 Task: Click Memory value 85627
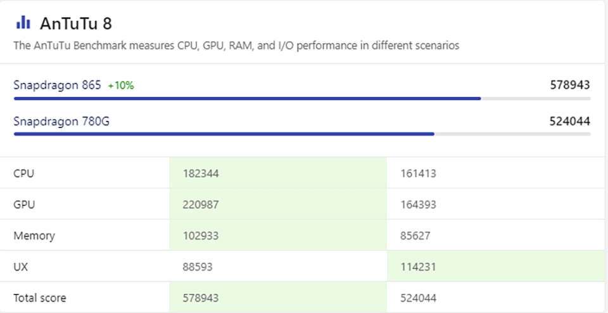click(415, 236)
